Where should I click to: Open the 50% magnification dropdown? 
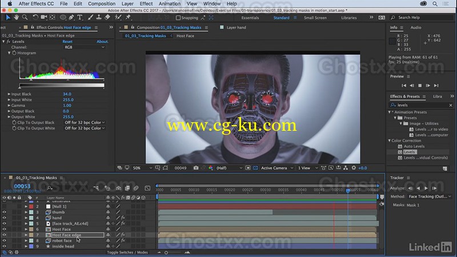(x=142, y=168)
